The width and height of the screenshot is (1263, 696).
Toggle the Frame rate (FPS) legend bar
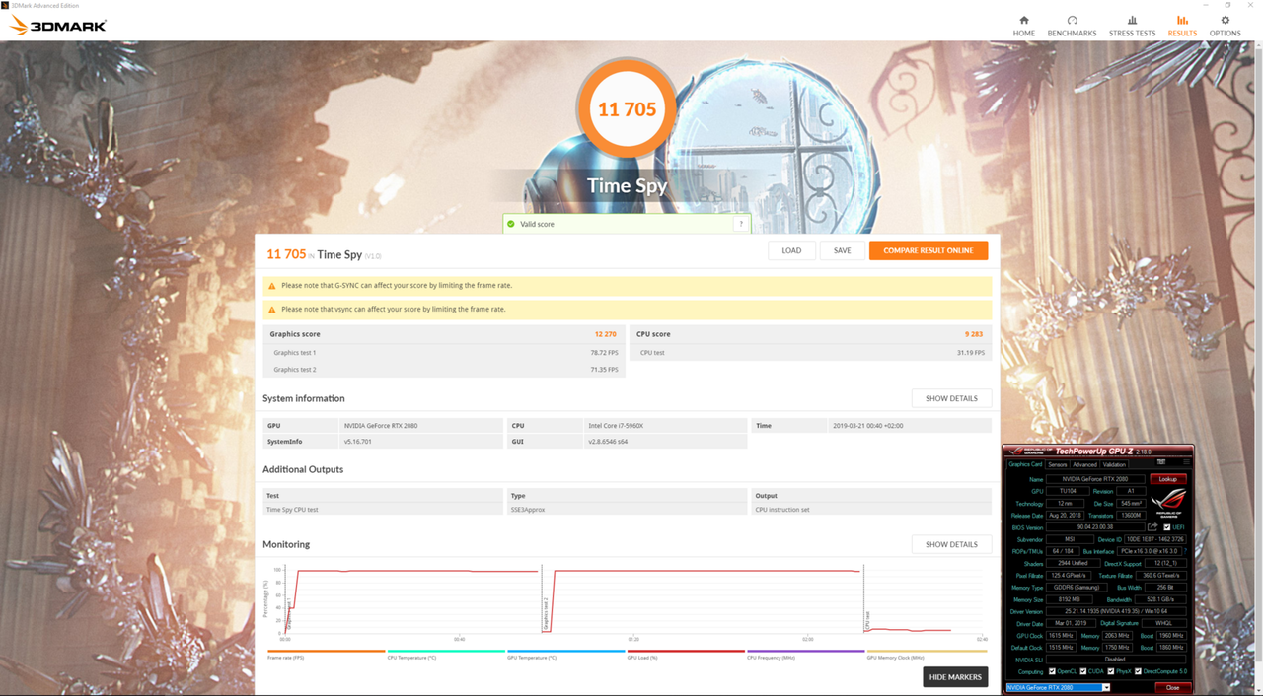tap(326, 653)
